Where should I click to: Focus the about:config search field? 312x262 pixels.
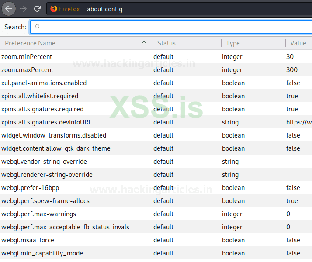coord(171,27)
